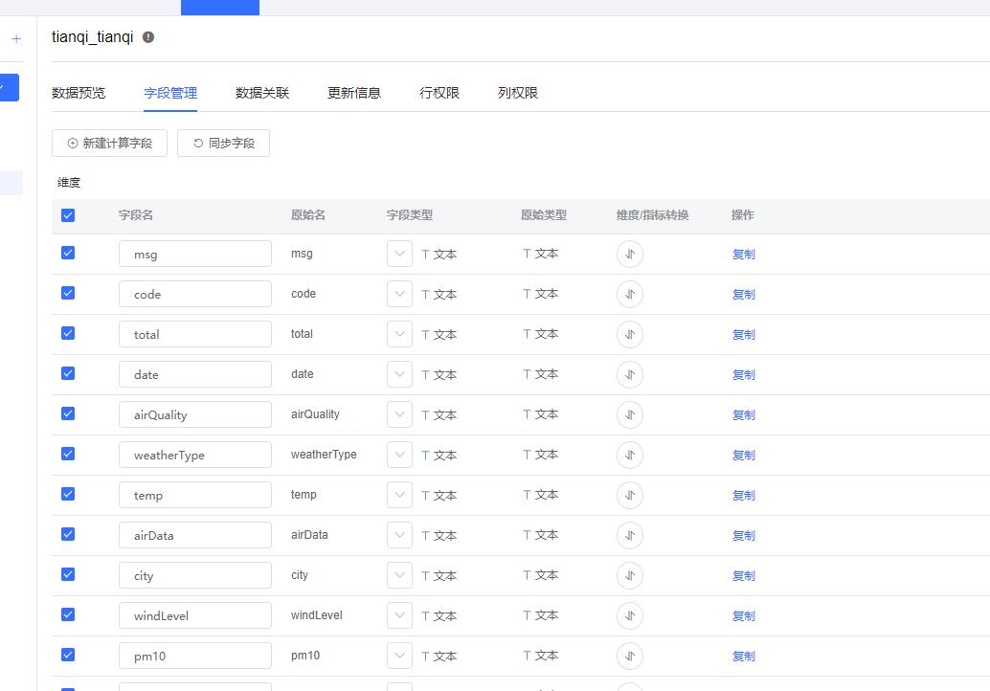Click the 新建计算字段 button

(x=108, y=142)
